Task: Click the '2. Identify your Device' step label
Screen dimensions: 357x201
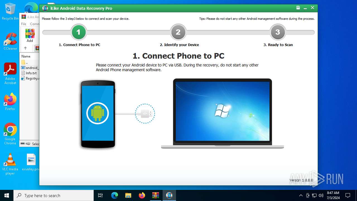Action: (179, 45)
